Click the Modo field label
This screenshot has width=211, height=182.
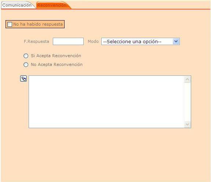93,41
